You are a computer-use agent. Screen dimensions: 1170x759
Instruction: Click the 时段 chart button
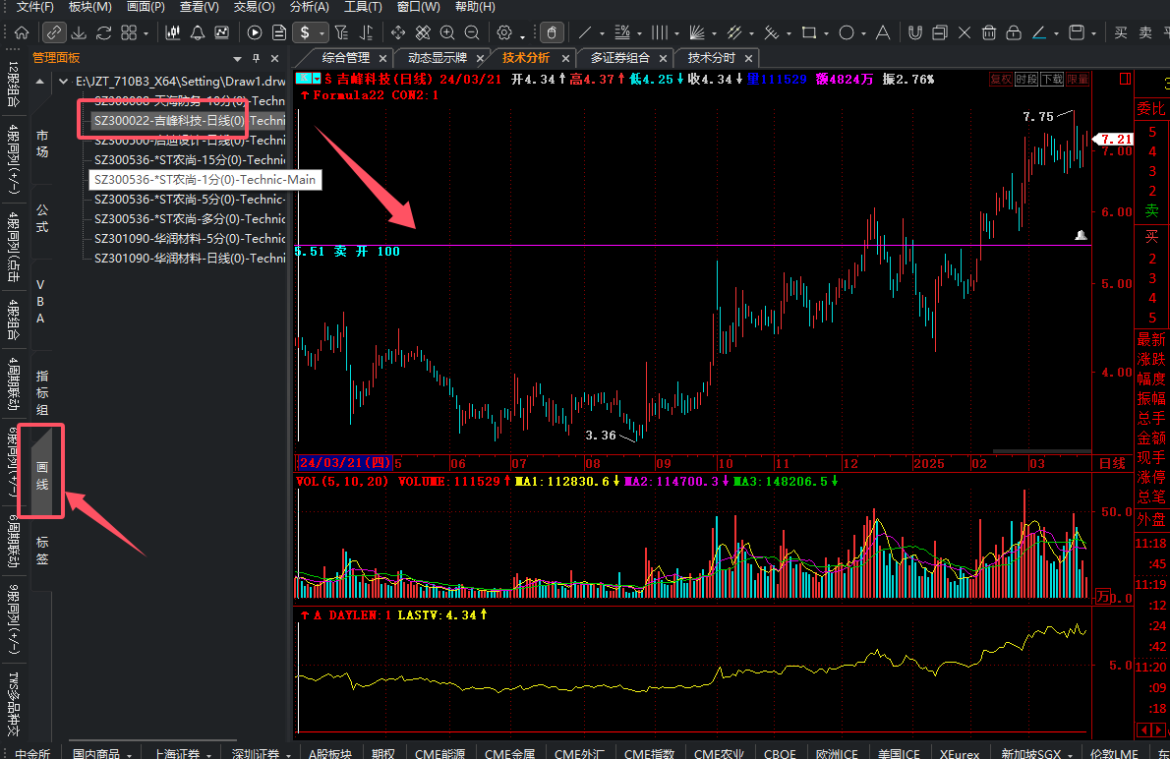(1026, 79)
